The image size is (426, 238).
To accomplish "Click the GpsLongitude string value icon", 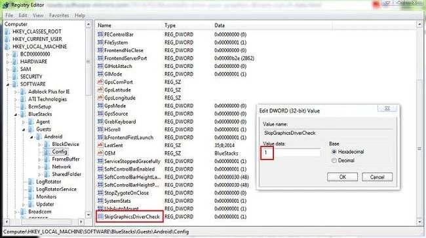I will [x=100, y=97].
